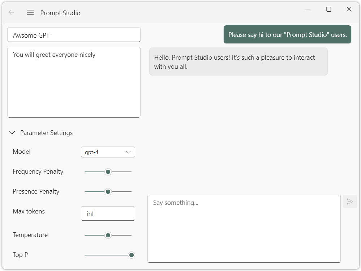
Task: Click the send message arrow icon
Action: (x=350, y=202)
